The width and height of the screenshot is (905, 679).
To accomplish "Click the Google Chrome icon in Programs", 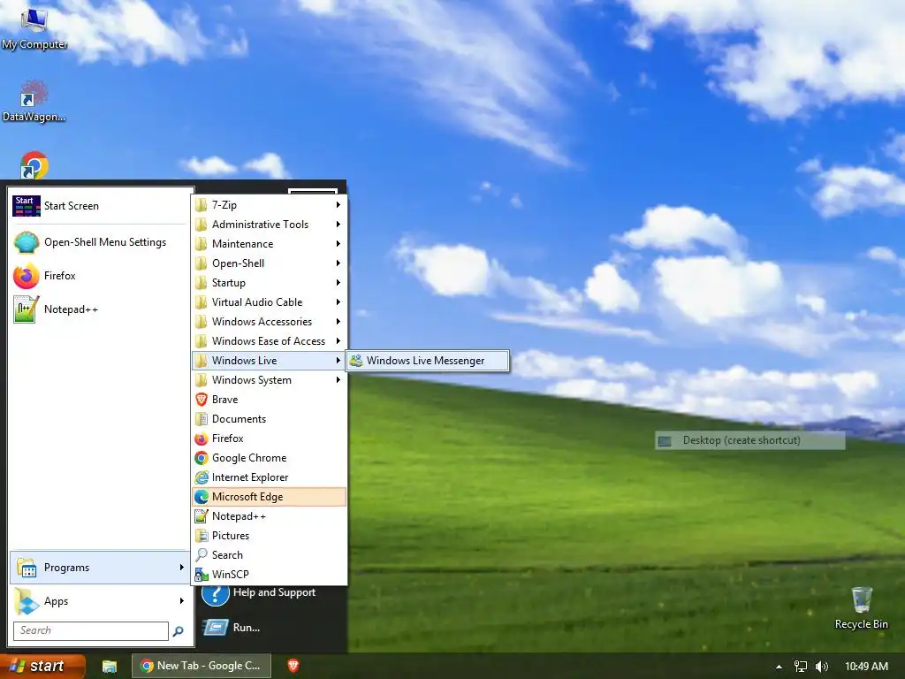I will point(202,458).
